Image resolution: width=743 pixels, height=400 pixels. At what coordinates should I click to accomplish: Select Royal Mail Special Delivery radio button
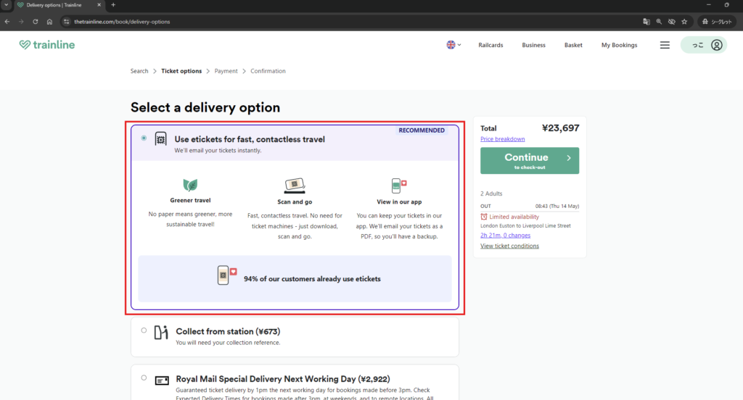[144, 378]
